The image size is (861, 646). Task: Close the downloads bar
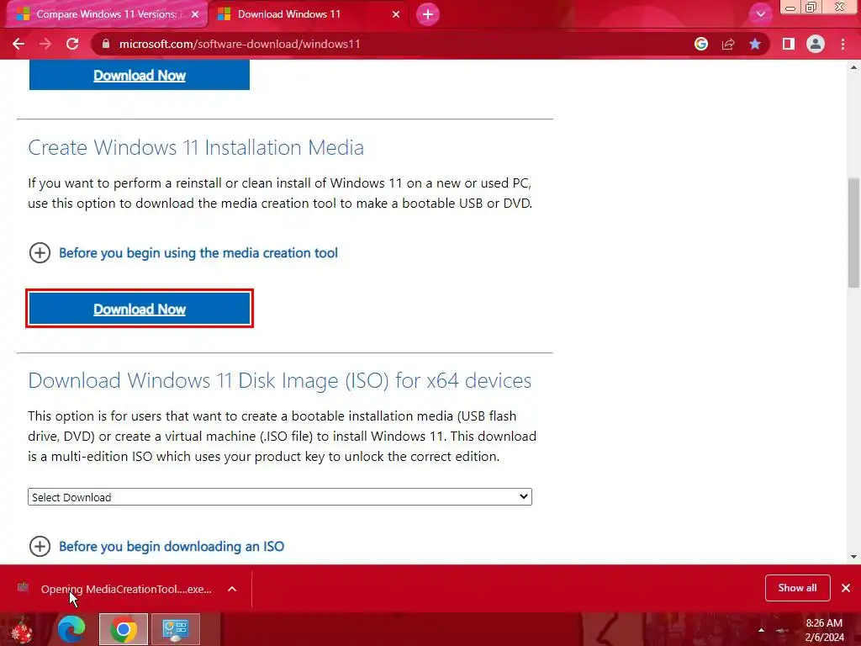(846, 588)
